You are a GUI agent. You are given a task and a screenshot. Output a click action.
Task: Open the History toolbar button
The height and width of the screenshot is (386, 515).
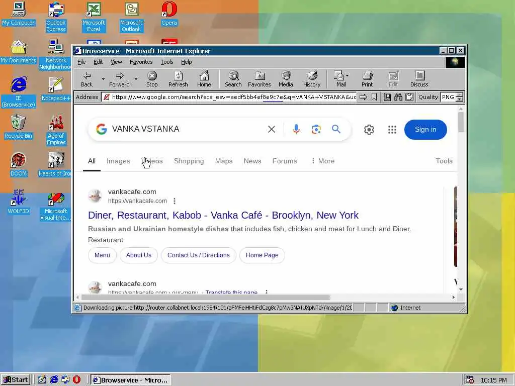click(x=312, y=79)
